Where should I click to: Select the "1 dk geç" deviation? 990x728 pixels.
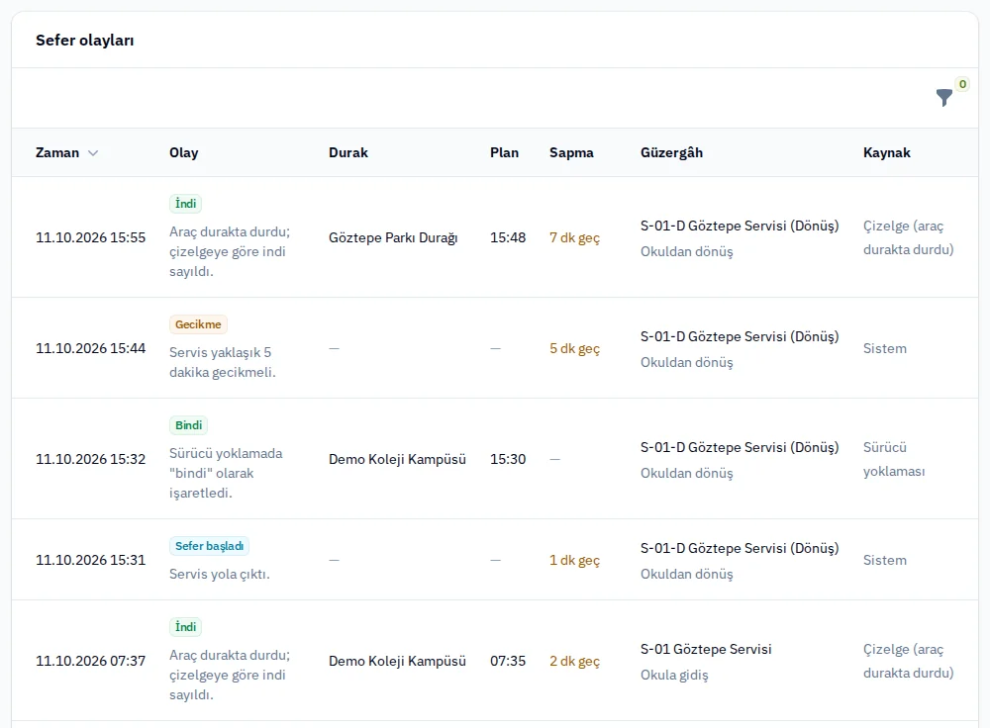click(x=574, y=560)
